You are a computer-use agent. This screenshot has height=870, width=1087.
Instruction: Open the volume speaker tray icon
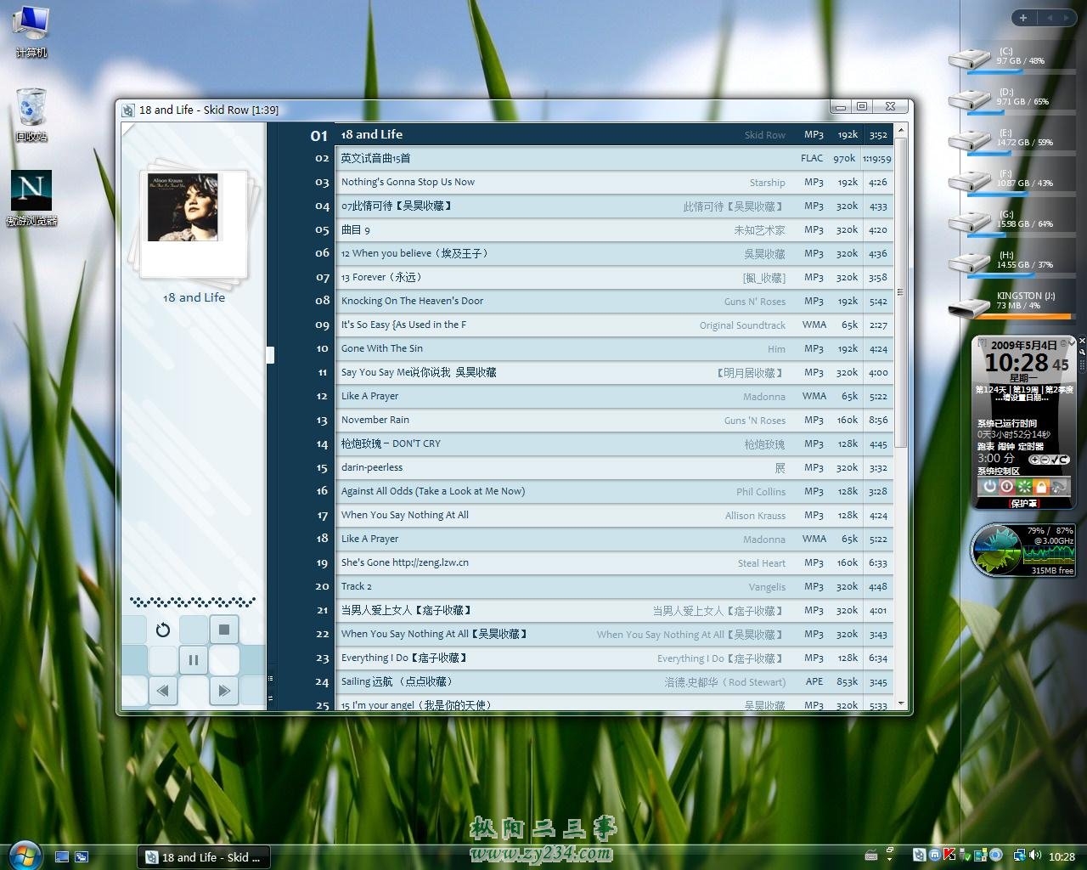click(1037, 856)
